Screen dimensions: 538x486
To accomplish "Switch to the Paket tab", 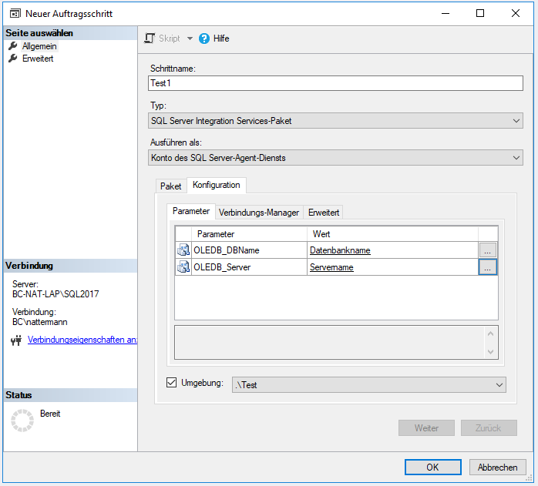I will coord(170,186).
